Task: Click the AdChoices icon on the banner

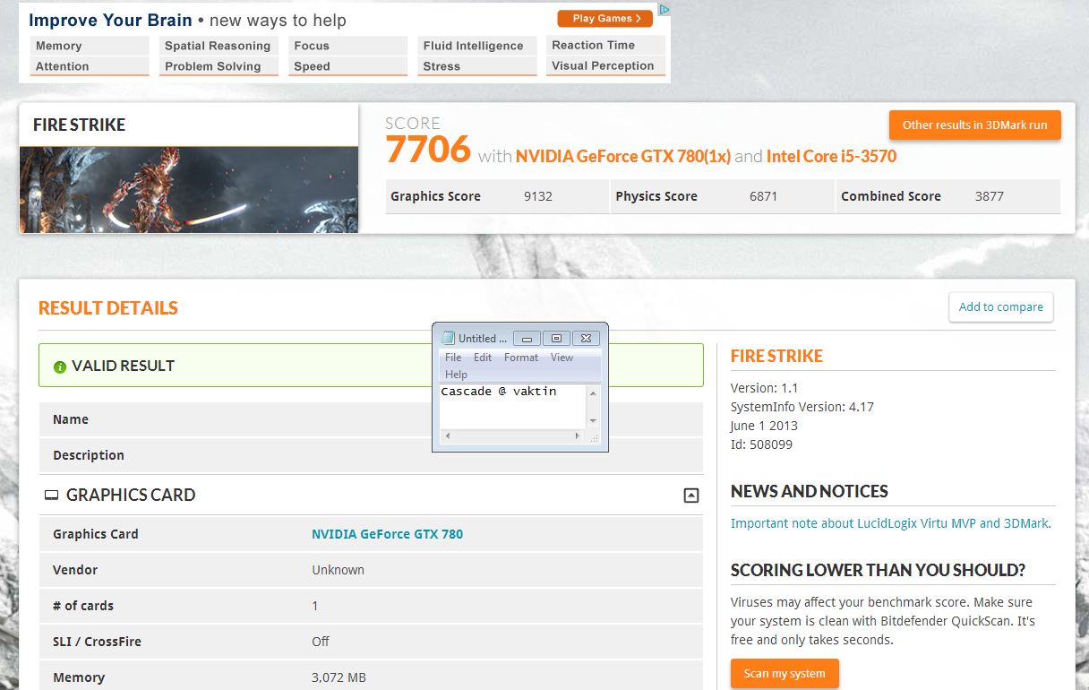Action: click(664, 10)
